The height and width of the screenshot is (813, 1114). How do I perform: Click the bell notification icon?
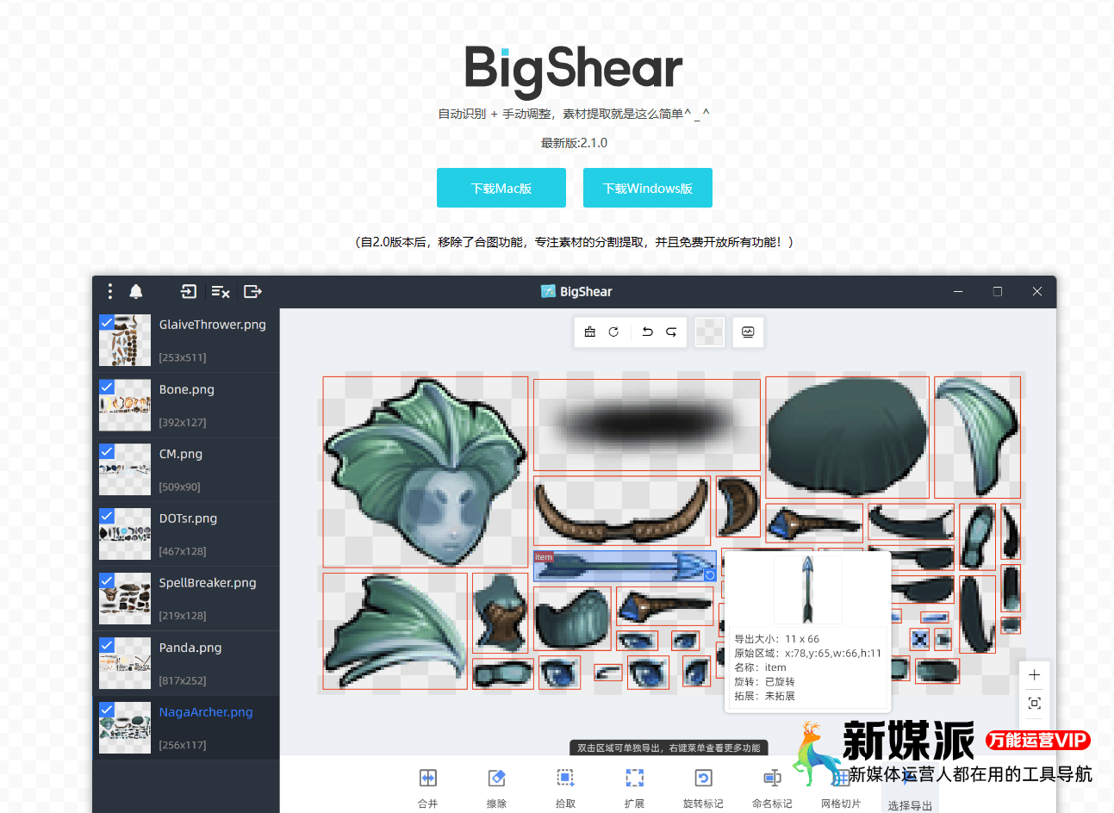pos(135,291)
